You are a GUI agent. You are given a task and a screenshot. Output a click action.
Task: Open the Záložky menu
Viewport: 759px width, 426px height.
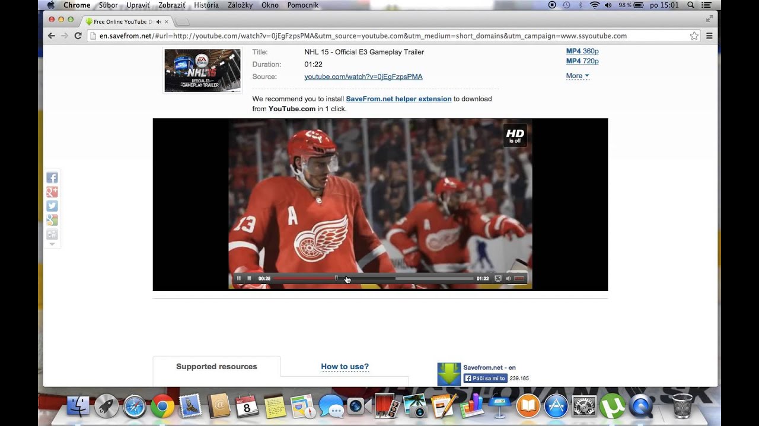[x=240, y=5]
